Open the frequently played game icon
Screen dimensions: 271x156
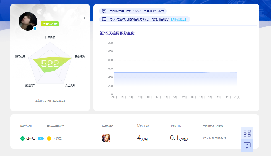point(106,138)
